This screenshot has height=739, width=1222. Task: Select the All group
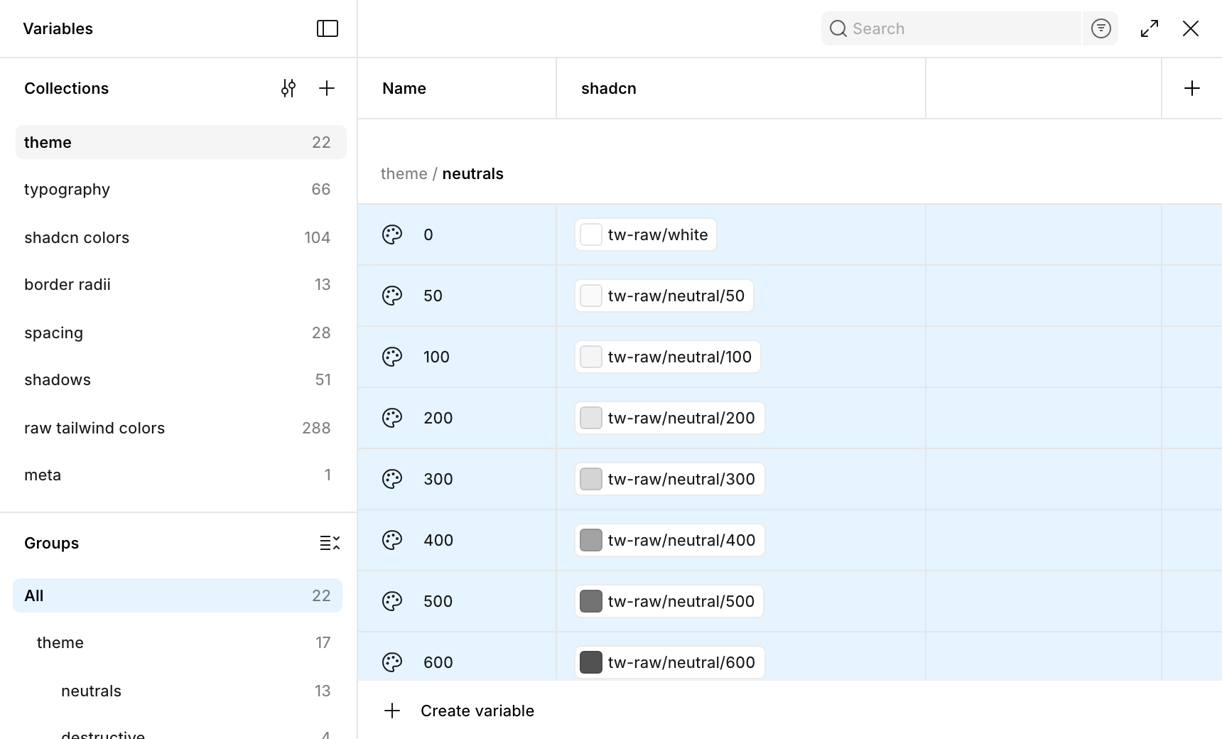tap(178, 595)
